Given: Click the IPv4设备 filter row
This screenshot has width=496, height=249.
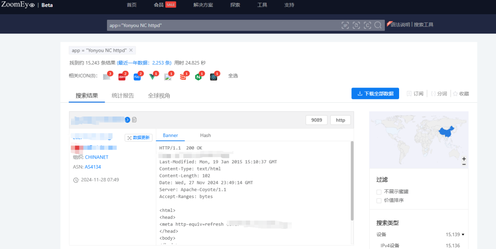Looking at the screenshot, I should [x=420, y=245].
